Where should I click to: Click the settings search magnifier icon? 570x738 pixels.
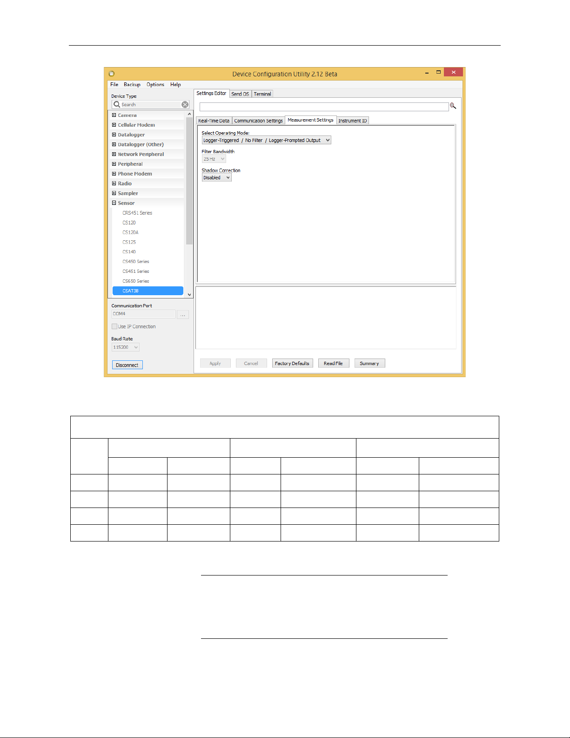coord(453,106)
